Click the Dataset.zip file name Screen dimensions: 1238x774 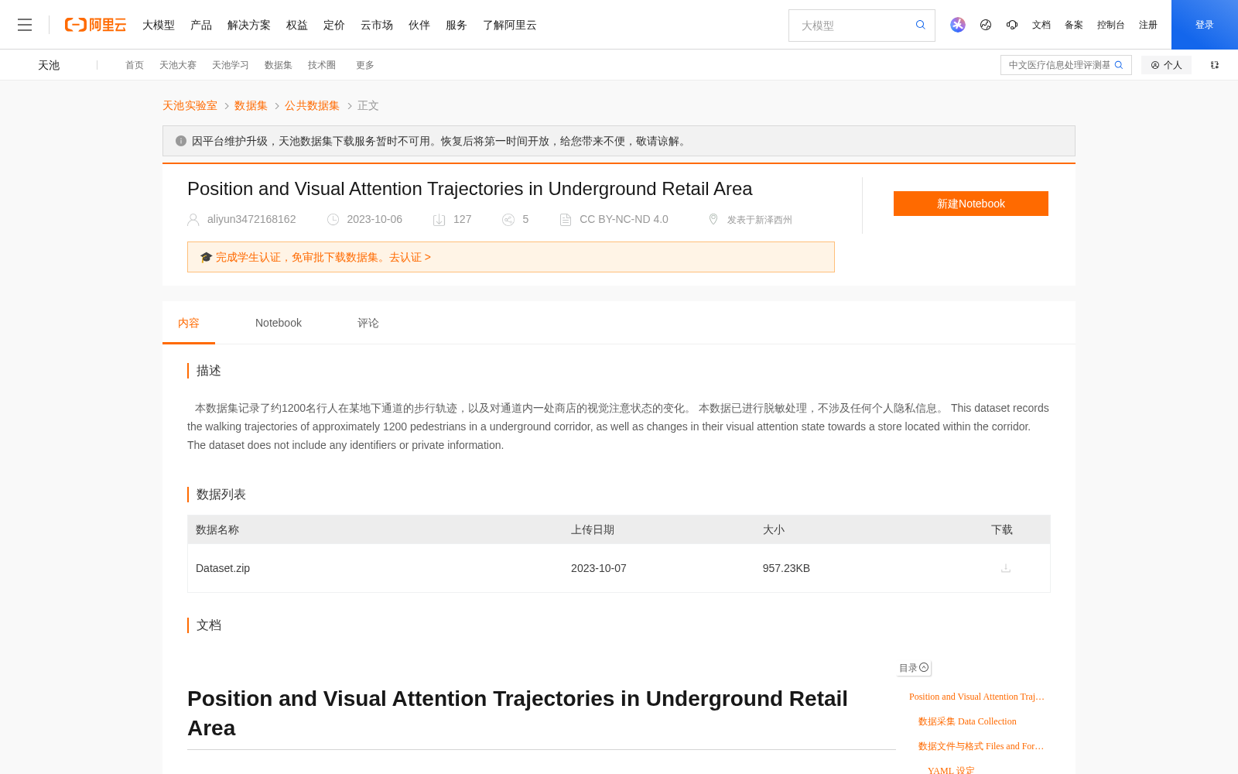tap(223, 568)
